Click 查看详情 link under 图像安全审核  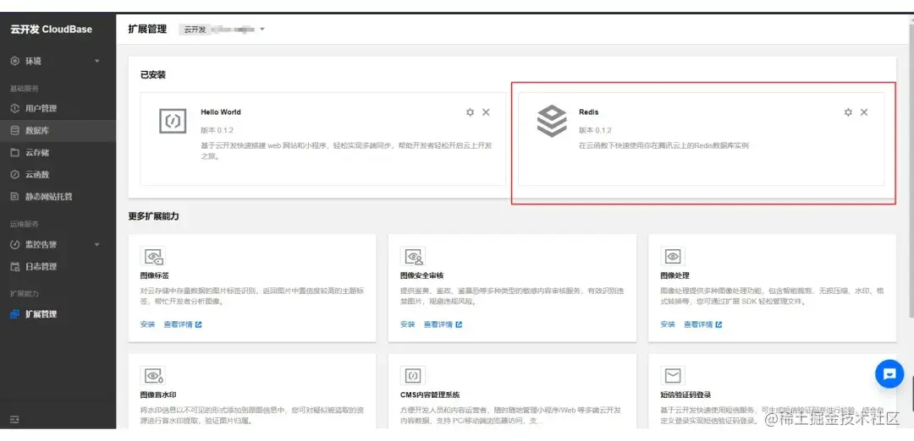[x=438, y=324]
